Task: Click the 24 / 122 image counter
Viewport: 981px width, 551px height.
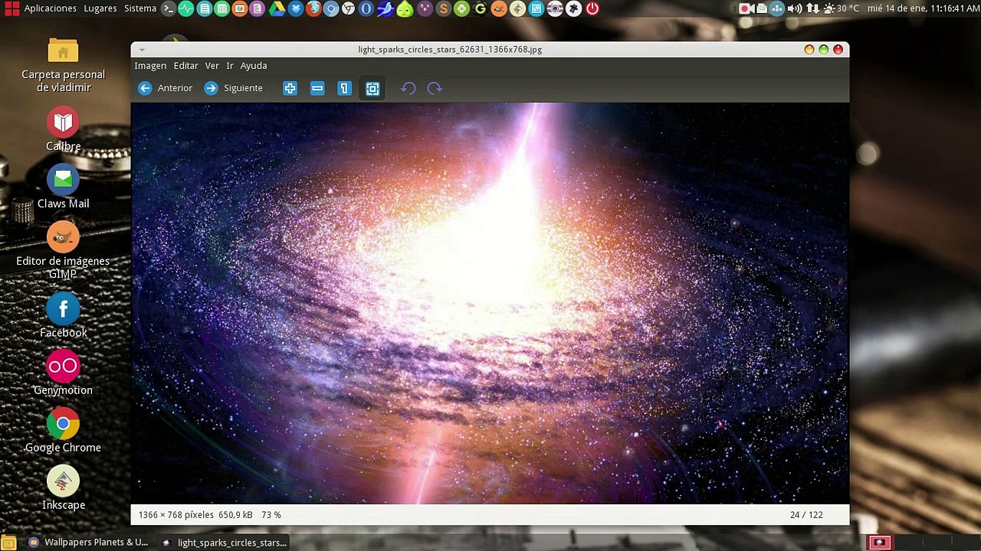Action: pos(806,515)
